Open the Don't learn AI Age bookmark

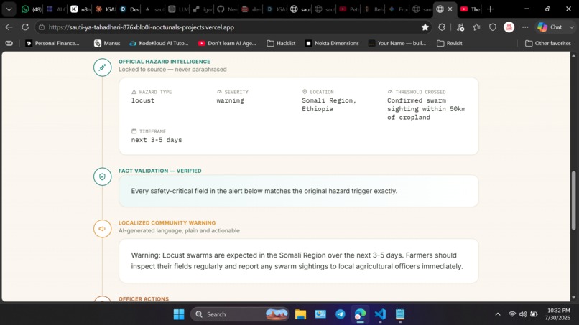click(x=227, y=43)
